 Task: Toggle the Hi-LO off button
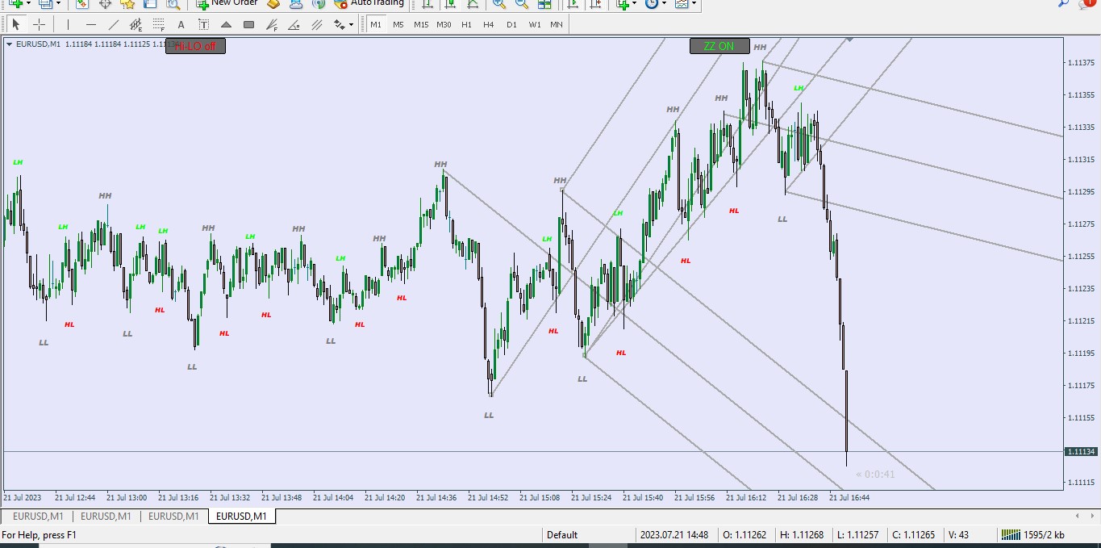point(195,46)
